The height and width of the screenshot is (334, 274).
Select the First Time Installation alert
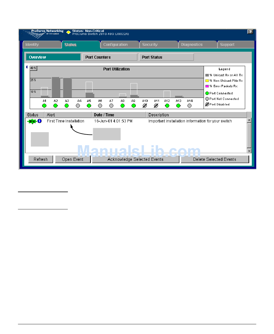65,121
